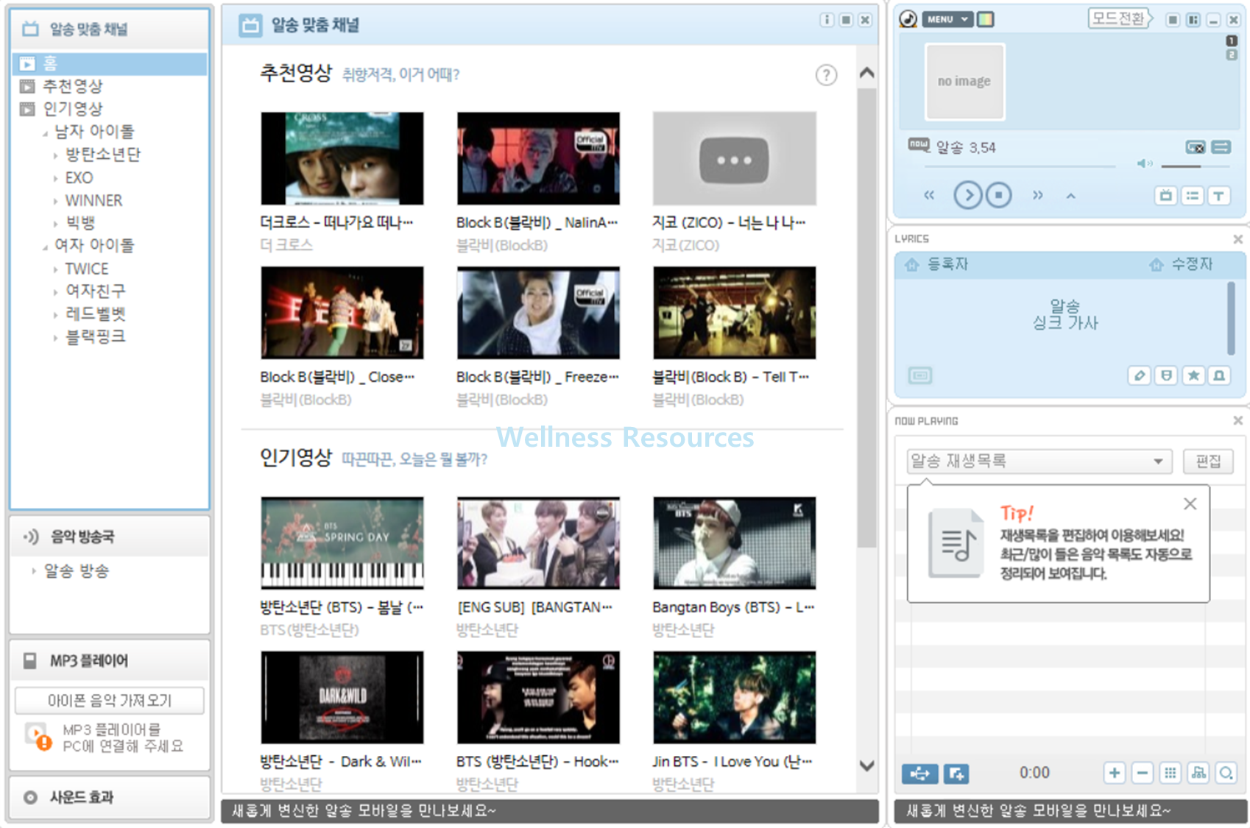Dismiss the Tip! popup with its X
Image resolution: width=1250 pixels, height=828 pixels.
1190,504
